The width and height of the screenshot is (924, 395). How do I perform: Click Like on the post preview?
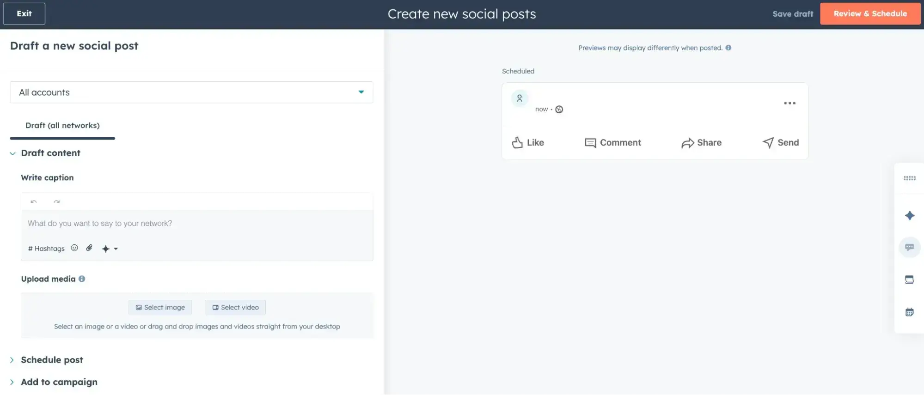point(527,143)
